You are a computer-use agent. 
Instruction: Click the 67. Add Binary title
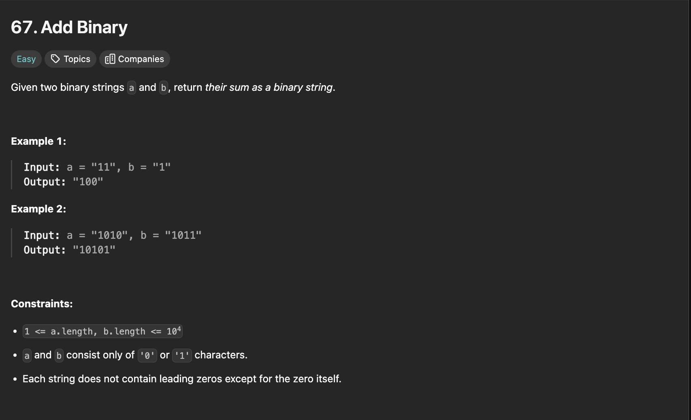[x=69, y=27]
